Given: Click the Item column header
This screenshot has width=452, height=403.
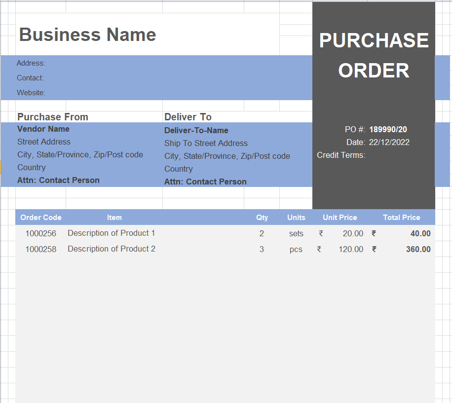Looking at the screenshot, I should (114, 217).
